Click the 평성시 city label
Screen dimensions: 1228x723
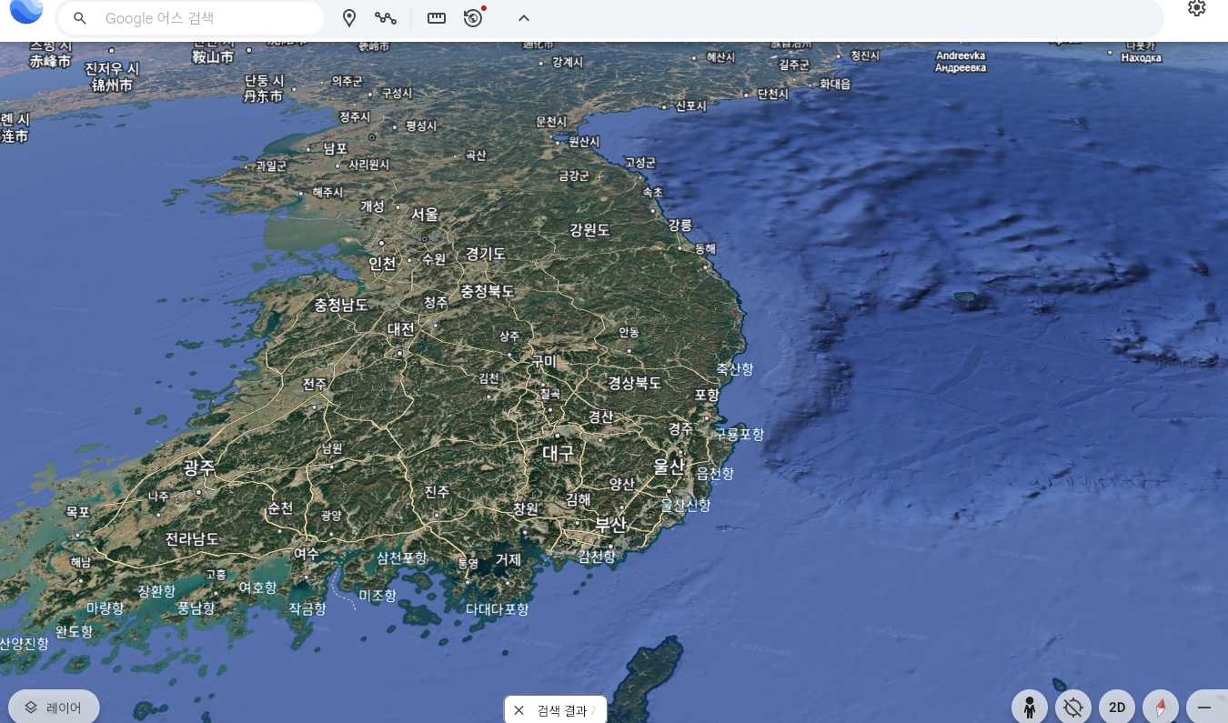click(421, 126)
